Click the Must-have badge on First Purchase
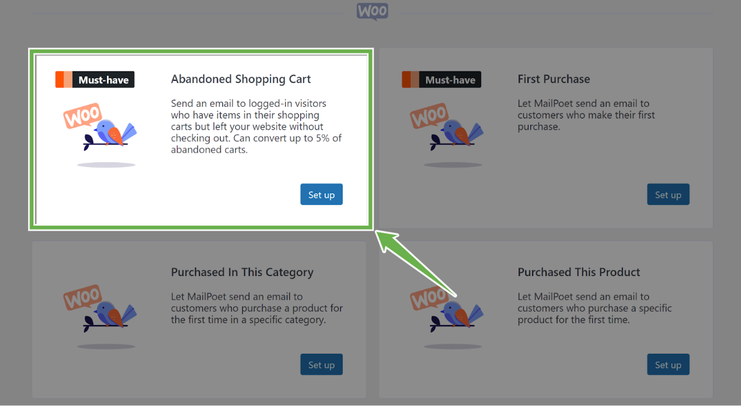 pos(441,80)
